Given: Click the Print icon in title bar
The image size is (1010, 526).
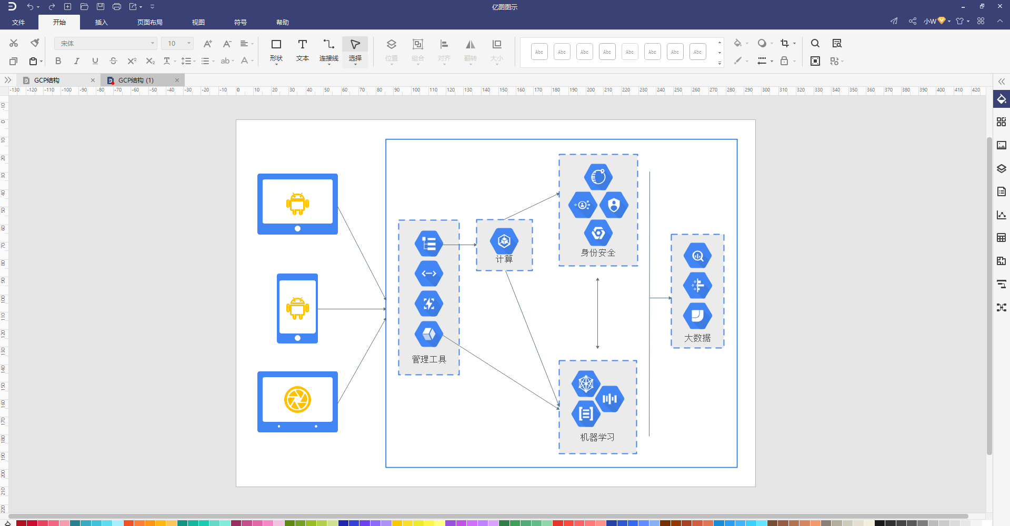Looking at the screenshot, I should tap(117, 7).
